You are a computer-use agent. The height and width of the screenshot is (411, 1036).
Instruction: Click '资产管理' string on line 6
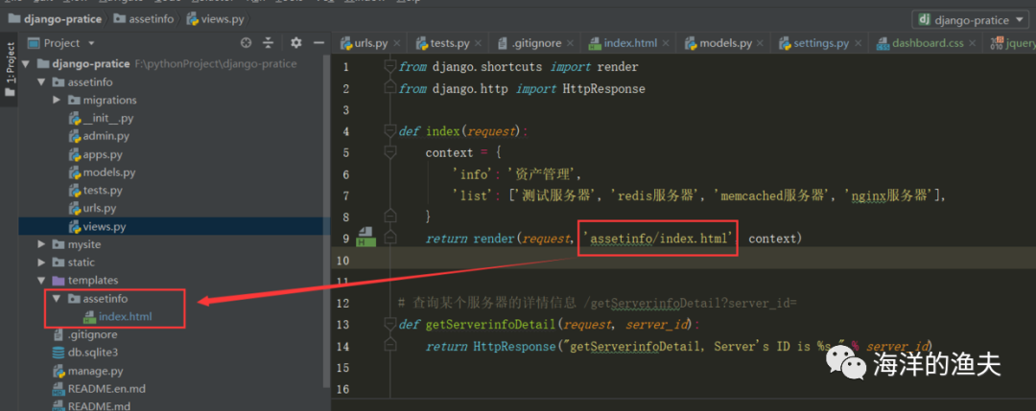(x=543, y=174)
